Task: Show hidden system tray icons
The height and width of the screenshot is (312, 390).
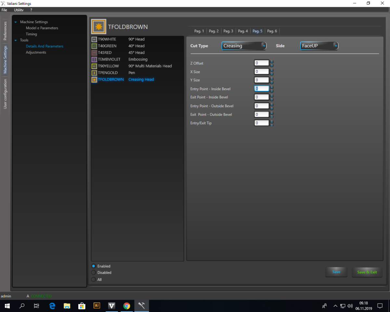Action: pos(335,306)
